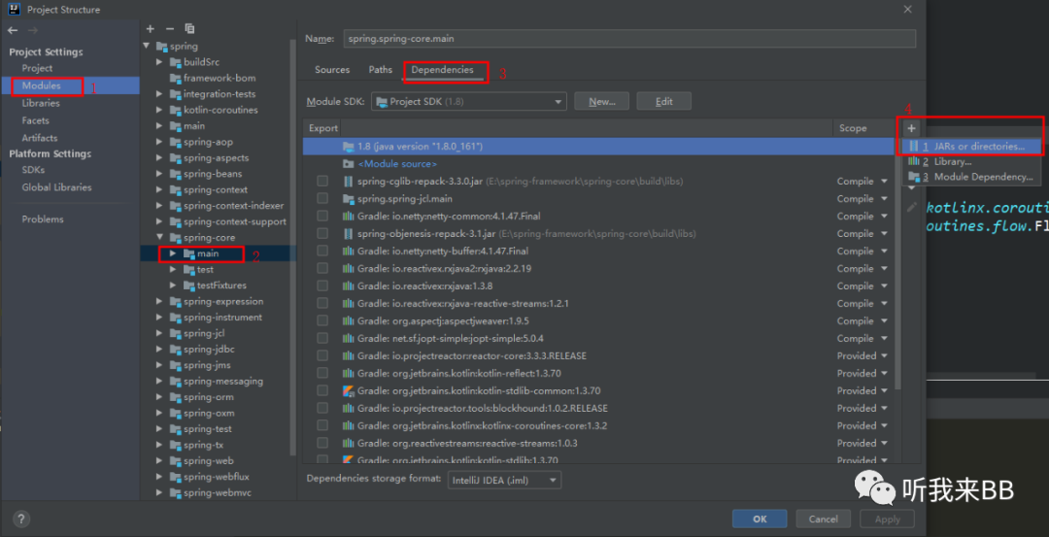Check Export for aspectjweaver:1.9.5

pyautogui.click(x=322, y=320)
